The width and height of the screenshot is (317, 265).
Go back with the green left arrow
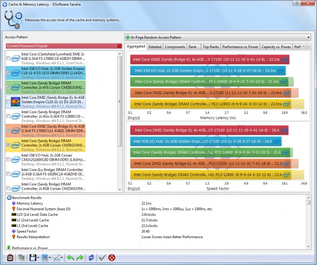(x=71, y=258)
